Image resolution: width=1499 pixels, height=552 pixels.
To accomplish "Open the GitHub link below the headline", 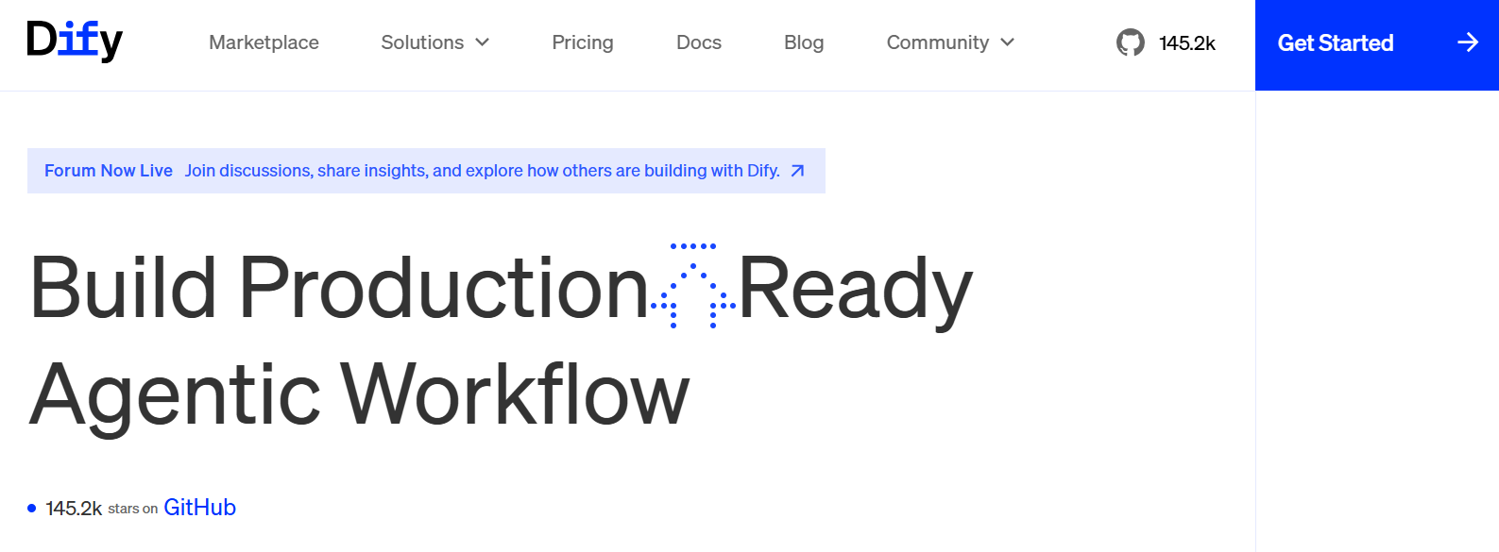I will tap(199, 508).
